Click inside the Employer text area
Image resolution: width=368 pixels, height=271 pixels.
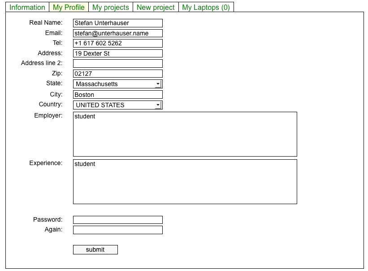tap(185, 134)
